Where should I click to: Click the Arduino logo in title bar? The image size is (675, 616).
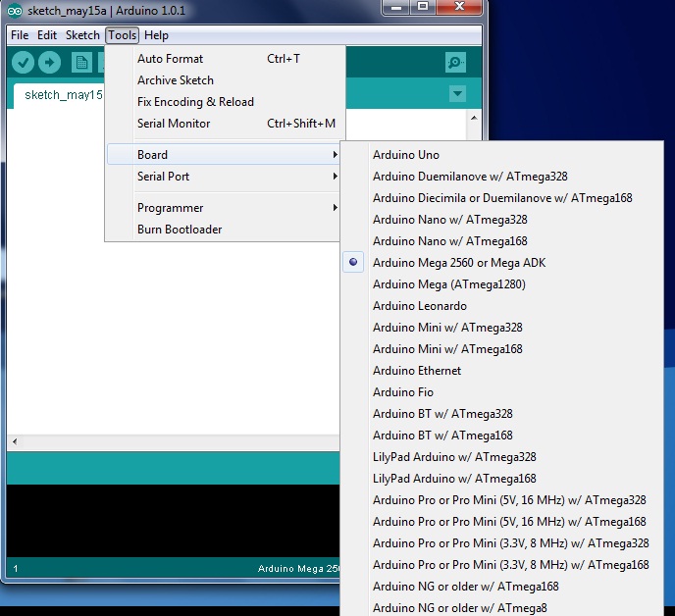[15, 11]
